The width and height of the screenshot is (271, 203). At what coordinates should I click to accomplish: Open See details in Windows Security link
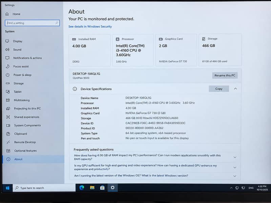pyautogui.click(x=90, y=26)
